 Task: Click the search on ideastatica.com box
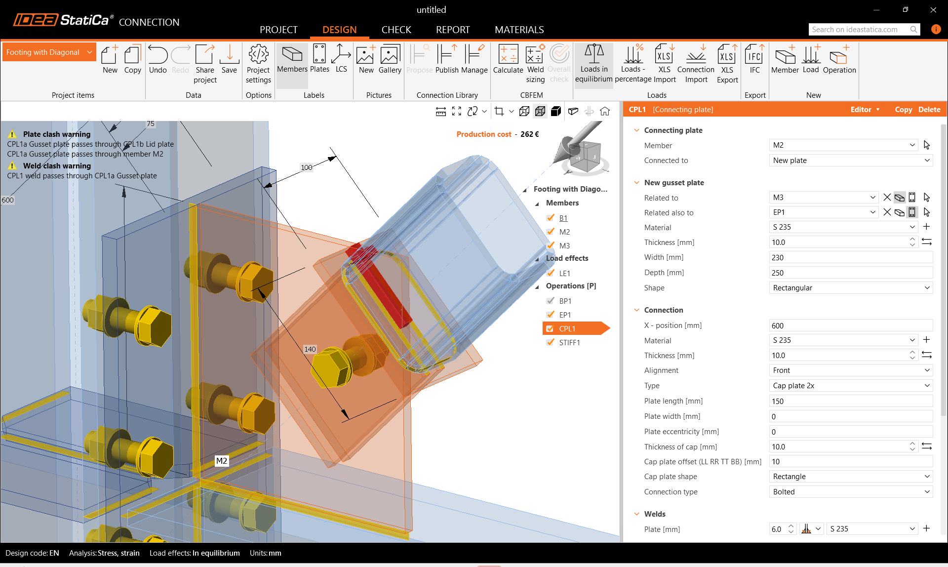pos(864,30)
